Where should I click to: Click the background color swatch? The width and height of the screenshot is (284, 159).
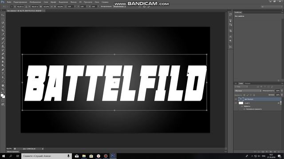point(4,97)
